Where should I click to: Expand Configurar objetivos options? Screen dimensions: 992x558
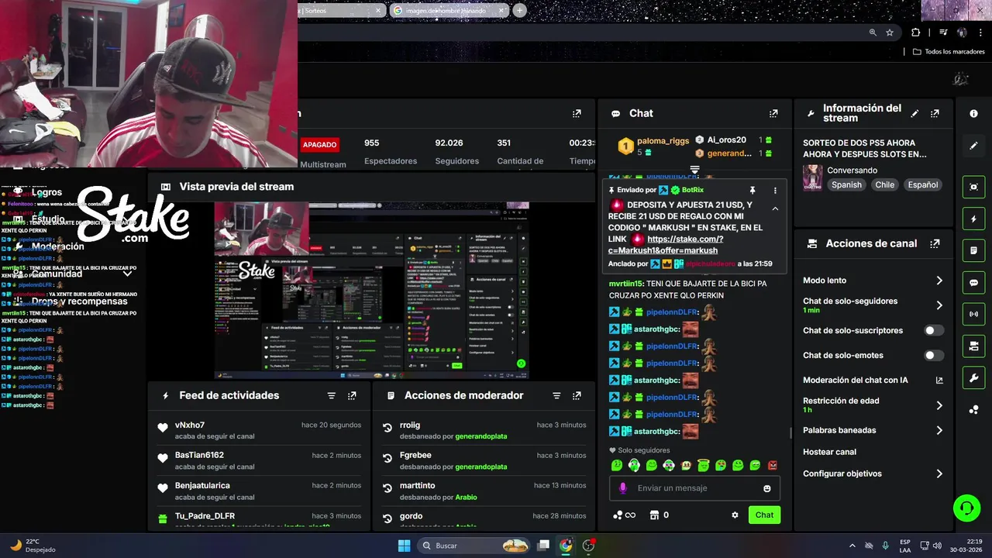(939, 474)
